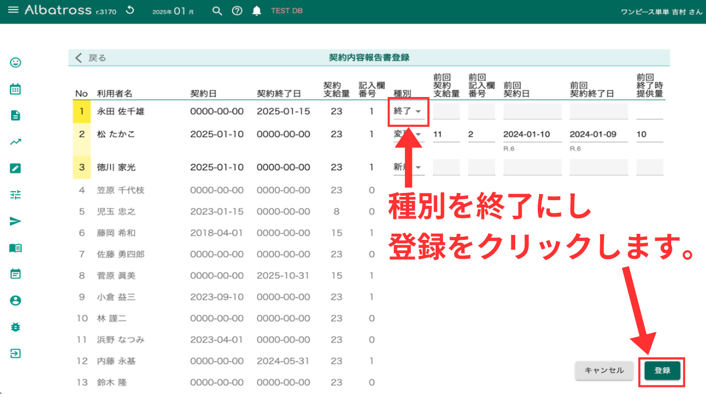Click contract date 2018-04-01
706x397 pixels.
pos(217,233)
